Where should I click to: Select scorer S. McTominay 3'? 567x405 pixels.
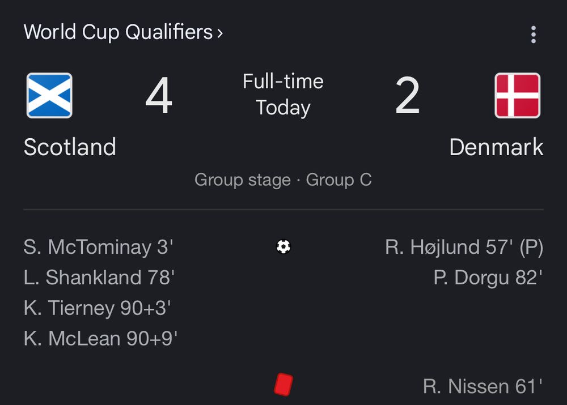[x=99, y=248]
